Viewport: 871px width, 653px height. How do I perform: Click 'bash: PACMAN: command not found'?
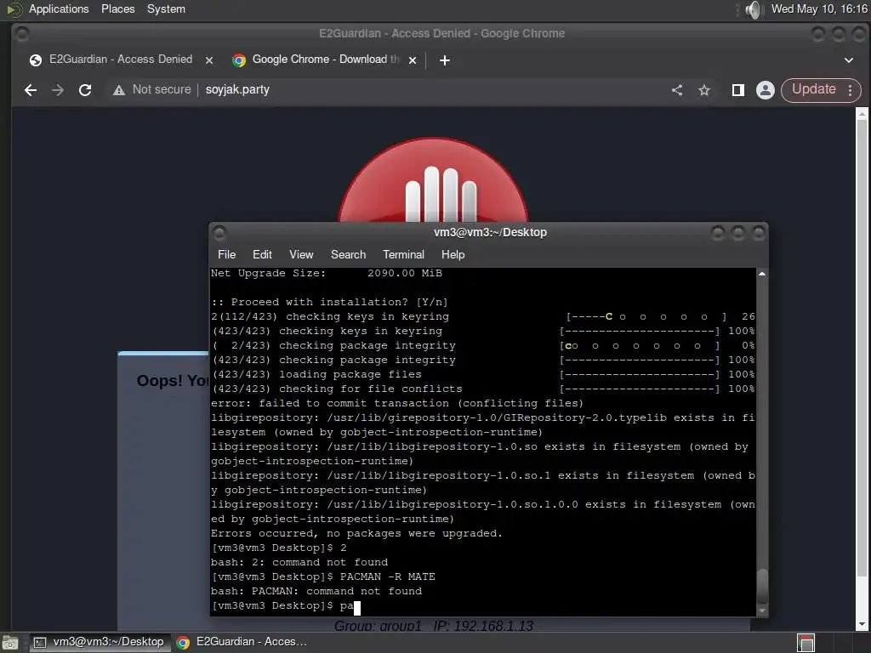[316, 592]
